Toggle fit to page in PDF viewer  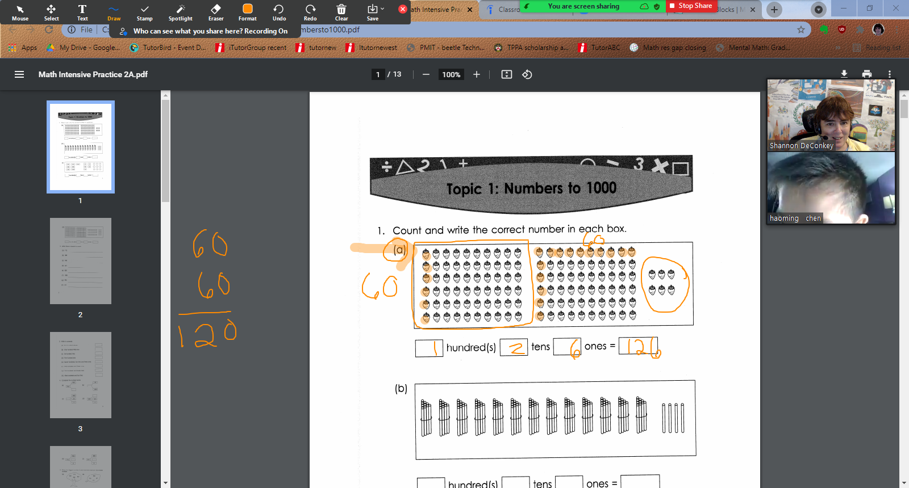point(507,74)
